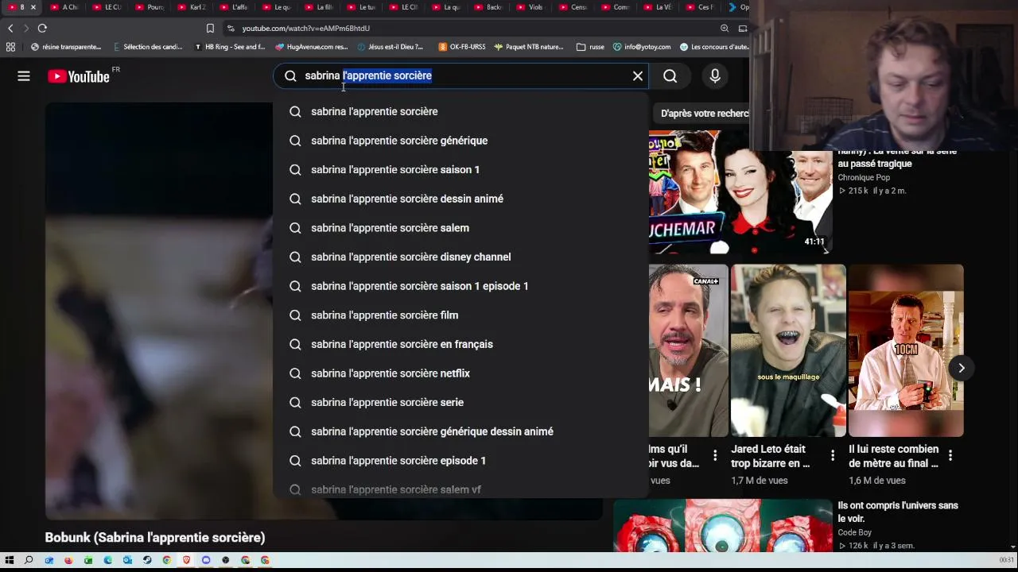1018x572 pixels.
Task: Select the 'sorcière générique' suggestion
Action: pos(460,141)
